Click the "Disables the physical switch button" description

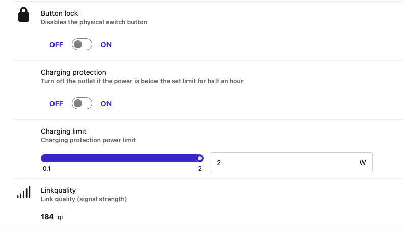94,22
